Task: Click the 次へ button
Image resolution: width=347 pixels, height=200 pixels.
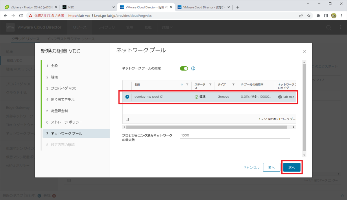Action: [x=292, y=167]
